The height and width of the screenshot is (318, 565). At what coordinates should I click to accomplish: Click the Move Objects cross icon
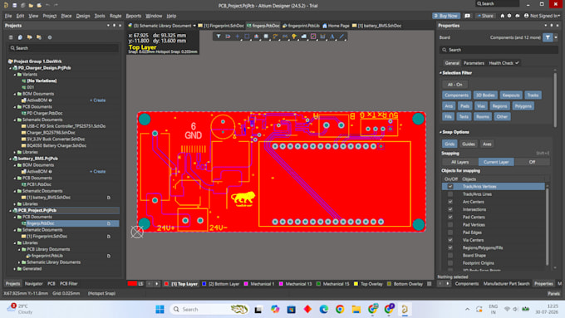(238, 36)
